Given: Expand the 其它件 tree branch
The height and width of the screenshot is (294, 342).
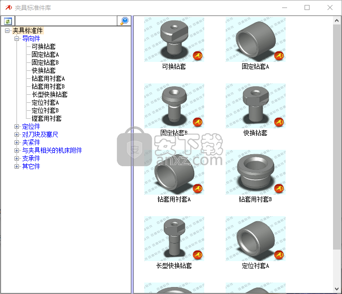Looking at the screenshot, I should click(16, 166).
